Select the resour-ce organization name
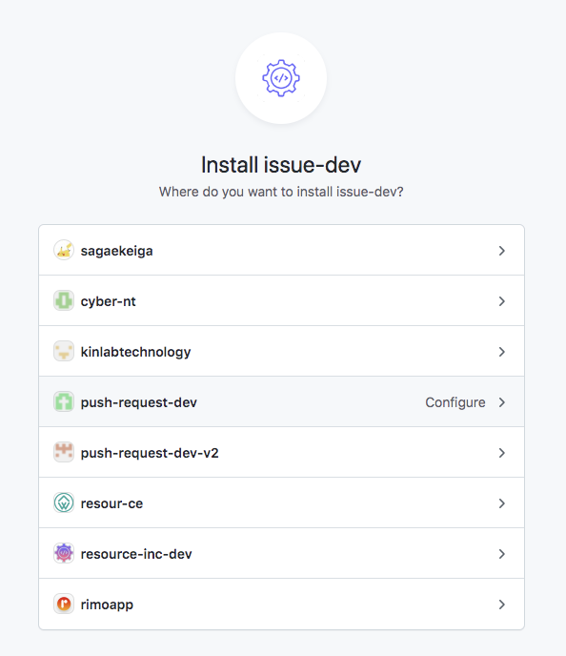Screen dimensions: 566x656 (x=111, y=503)
